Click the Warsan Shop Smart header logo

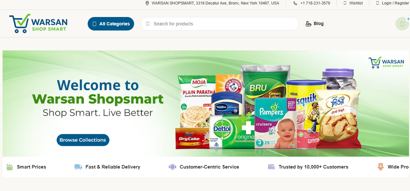pyautogui.click(x=38, y=23)
